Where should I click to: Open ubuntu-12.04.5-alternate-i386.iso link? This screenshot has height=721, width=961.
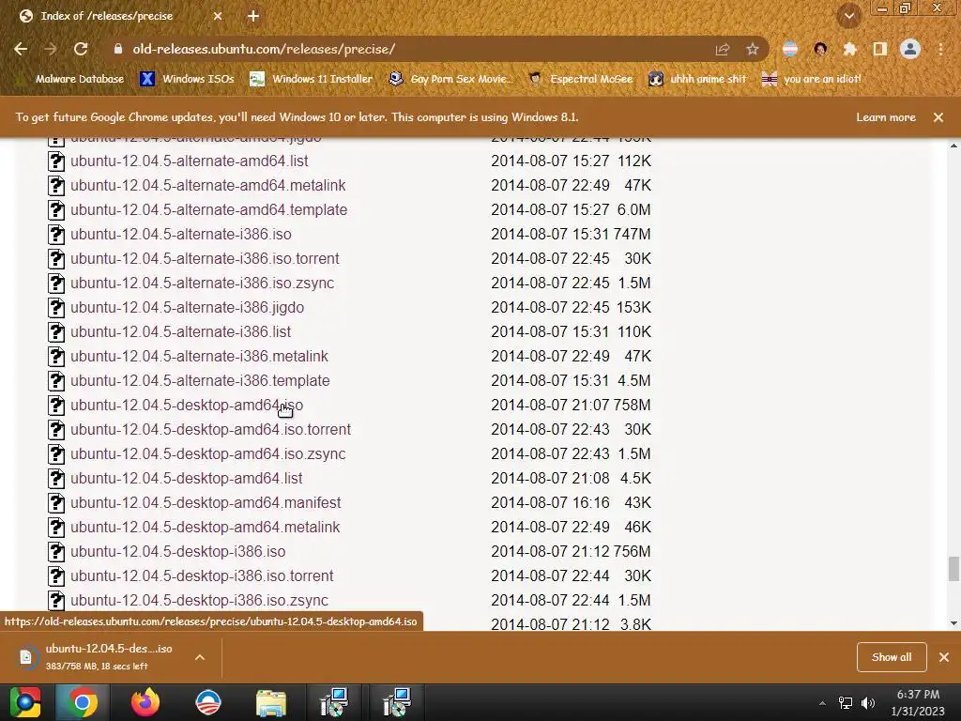click(x=181, y=234)
